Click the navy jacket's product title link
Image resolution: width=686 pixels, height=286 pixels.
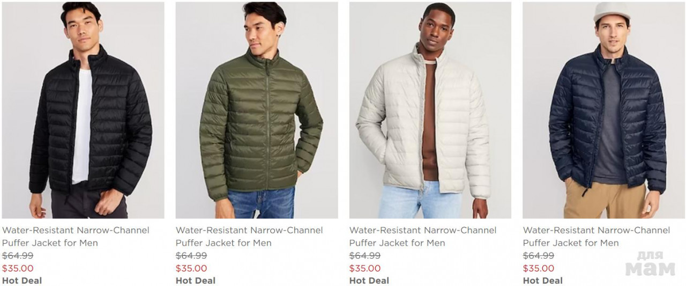pyautogui.click(x=596, y=237)
